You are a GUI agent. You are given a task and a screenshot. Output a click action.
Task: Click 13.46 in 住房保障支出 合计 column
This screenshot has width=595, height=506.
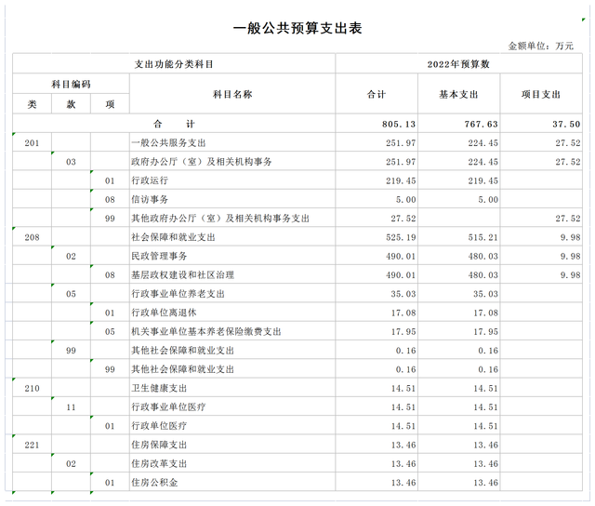(x=403, y=446)
